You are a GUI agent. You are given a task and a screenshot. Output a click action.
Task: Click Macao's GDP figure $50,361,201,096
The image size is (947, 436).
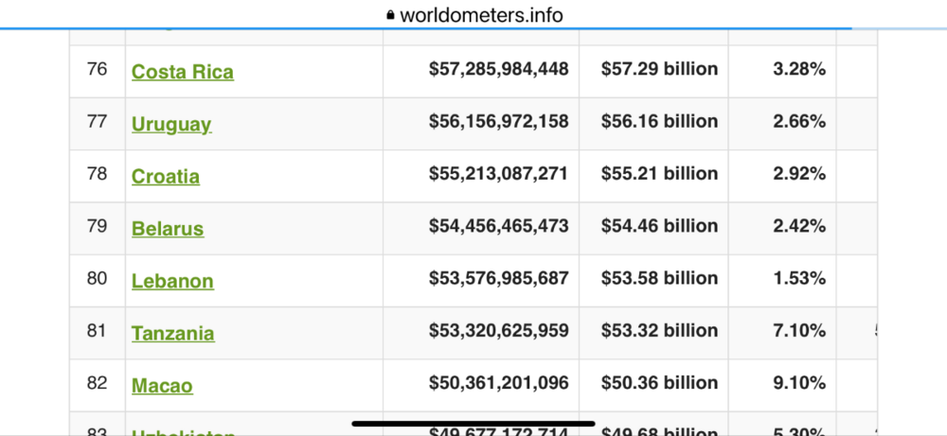(499, 383)
